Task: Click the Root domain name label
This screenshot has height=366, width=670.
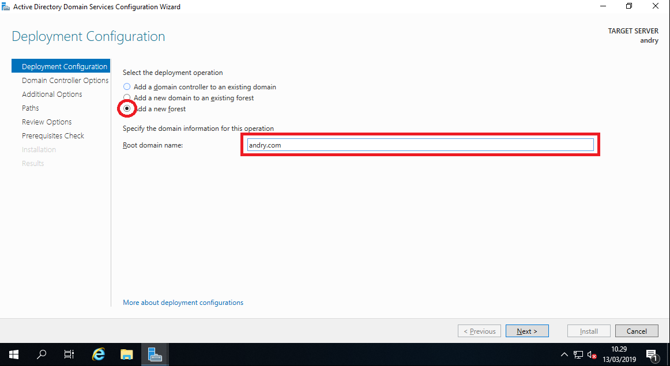Action: 153,145
